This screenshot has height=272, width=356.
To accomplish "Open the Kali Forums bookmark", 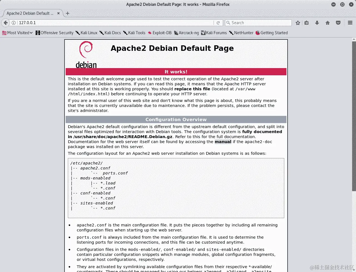I will click(214, 33).
